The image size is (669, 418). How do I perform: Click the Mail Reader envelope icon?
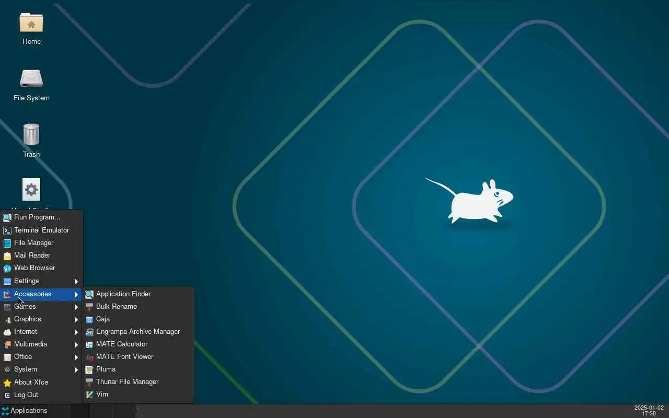click(7, 256)
